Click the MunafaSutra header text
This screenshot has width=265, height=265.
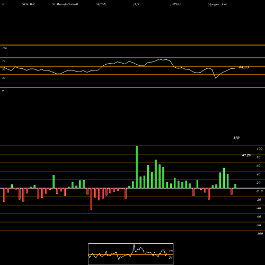[67, 4]
